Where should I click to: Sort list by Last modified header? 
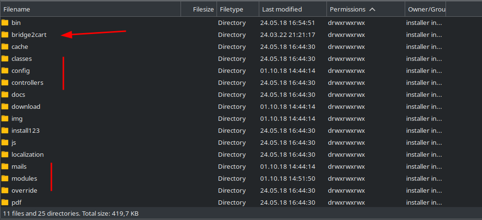(x=282, y=9)
